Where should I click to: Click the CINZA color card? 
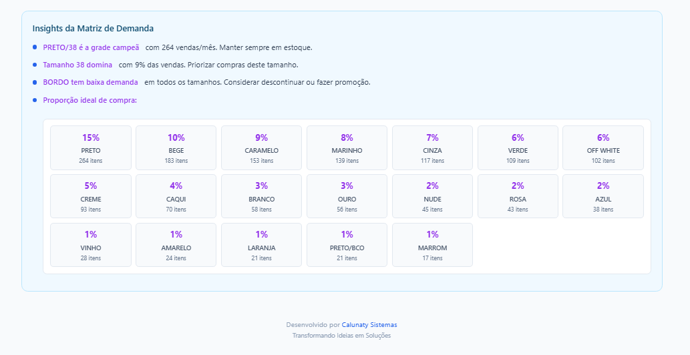click(x=432, y=147)
